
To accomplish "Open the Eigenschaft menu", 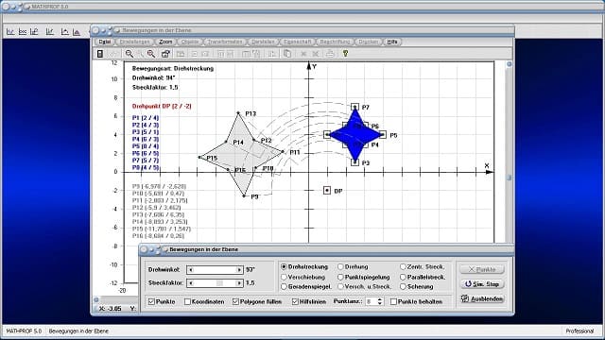I will coord(297,42).
